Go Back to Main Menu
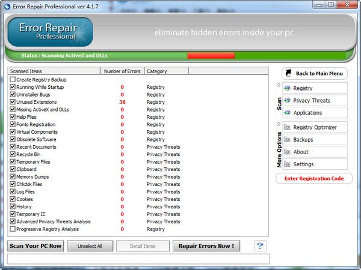This screenshot has width=361, height=270. click(315, 73)
